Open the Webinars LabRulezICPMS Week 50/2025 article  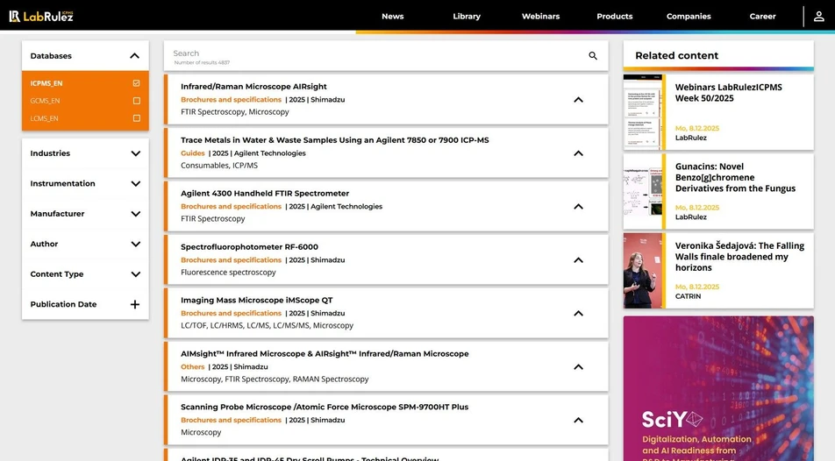pos(728,92)
